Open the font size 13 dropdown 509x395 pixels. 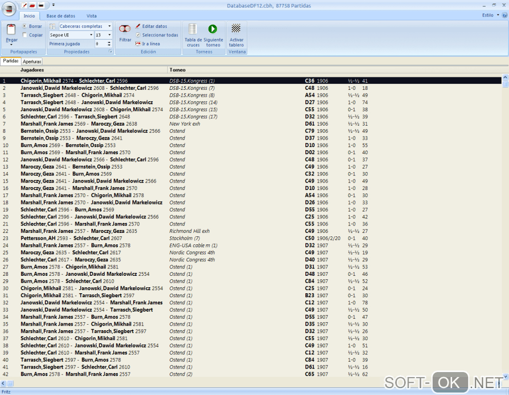pos(109,35)
